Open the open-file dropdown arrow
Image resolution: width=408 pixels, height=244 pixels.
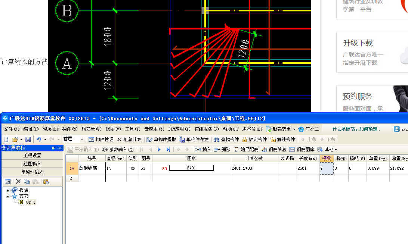tap(21, 140)
